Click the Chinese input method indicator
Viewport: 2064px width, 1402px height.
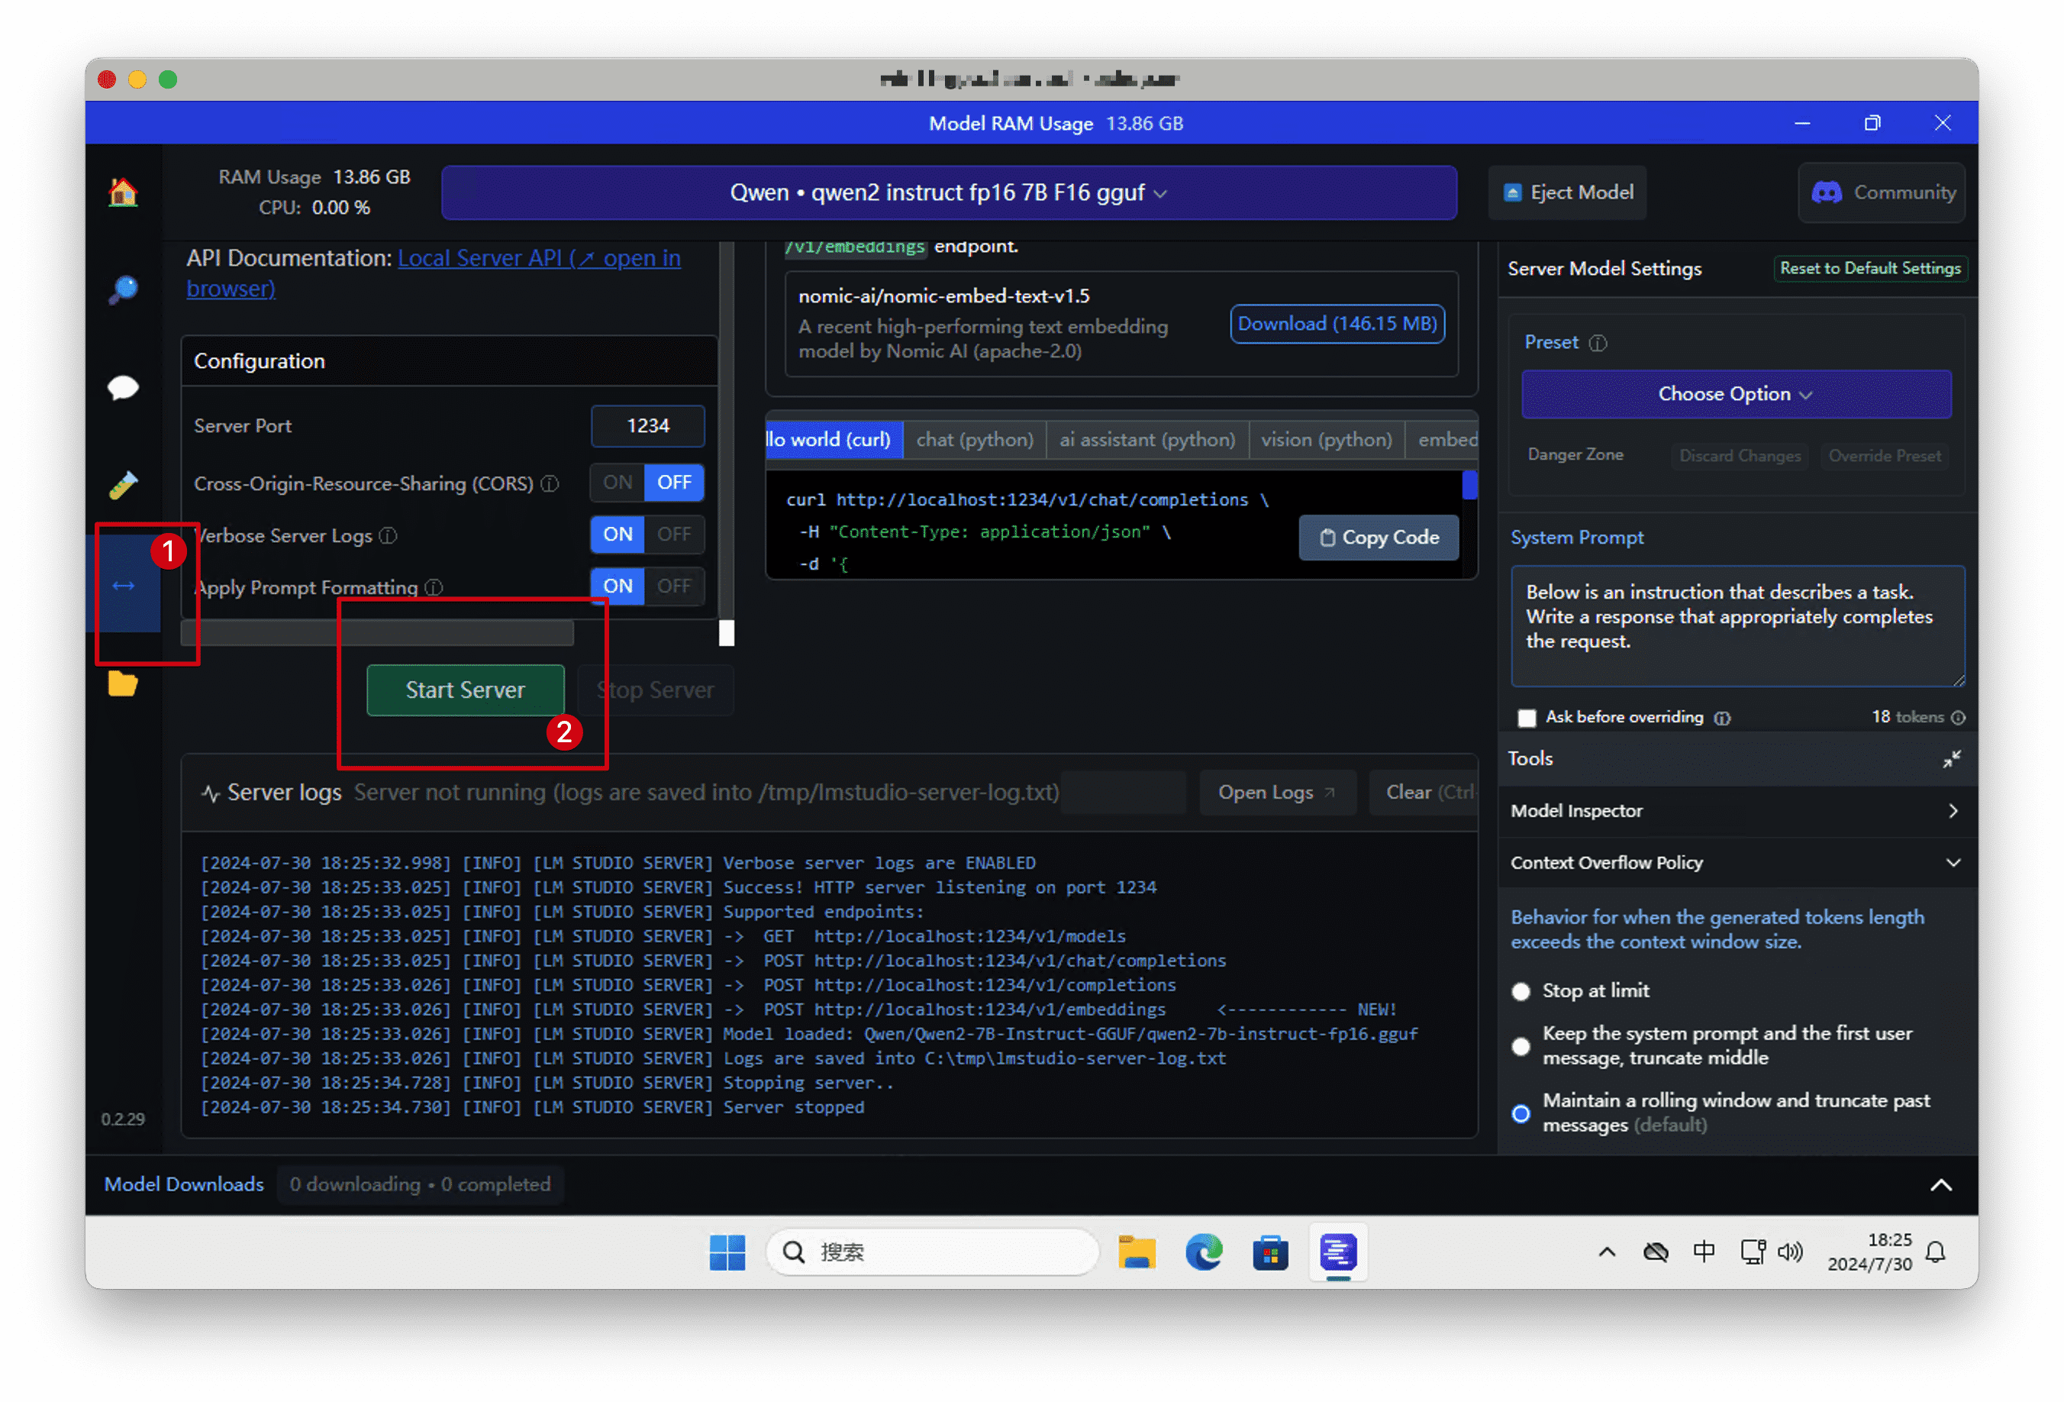(x=1704, y=1252)
